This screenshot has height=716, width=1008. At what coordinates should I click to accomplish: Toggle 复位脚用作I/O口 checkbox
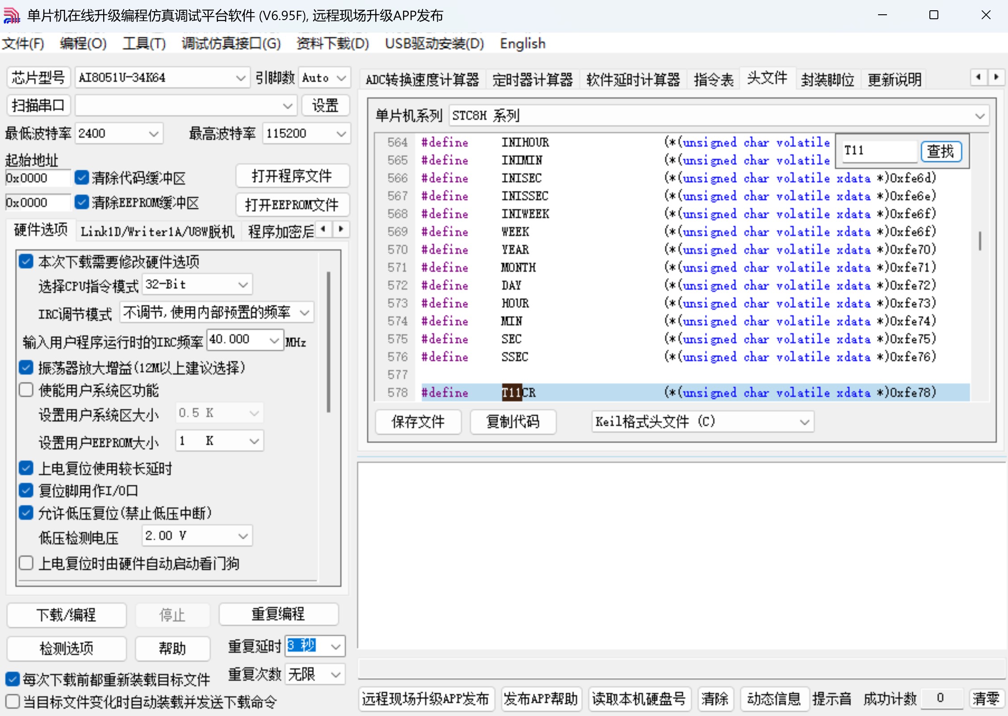point(26,490)
